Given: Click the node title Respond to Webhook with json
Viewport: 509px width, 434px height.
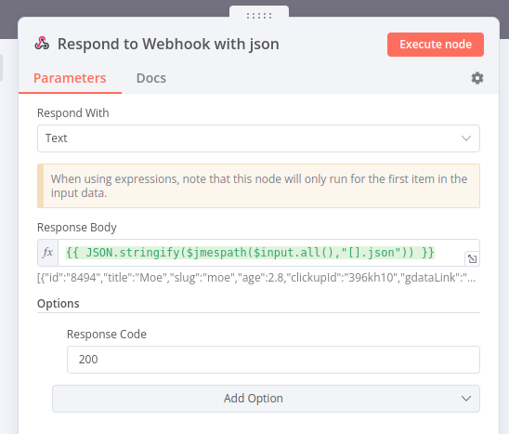Looking at the screenshot, I should (x=168, y=44).
